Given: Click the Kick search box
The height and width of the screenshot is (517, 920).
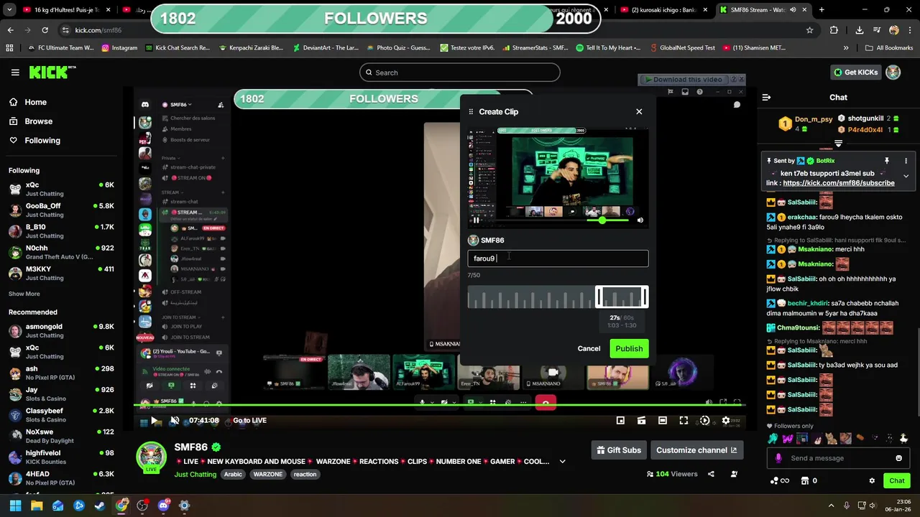Looking at the screenshot, I should click(x=460, y=73).
